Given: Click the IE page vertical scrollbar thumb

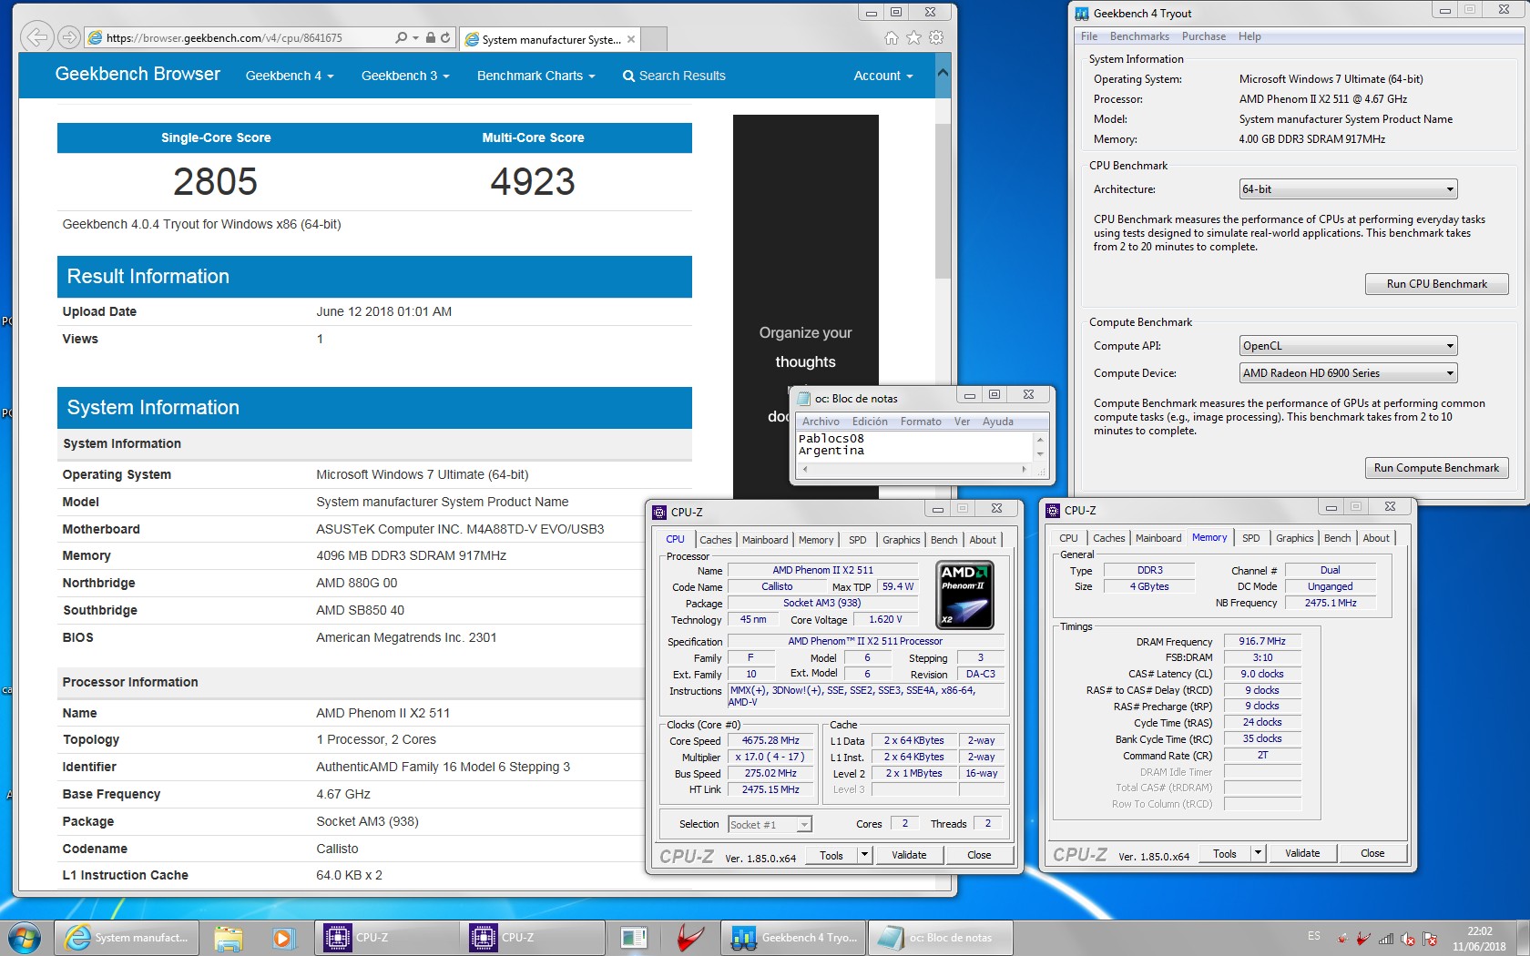Looking at the screenshot, I should tap(943, 200).
